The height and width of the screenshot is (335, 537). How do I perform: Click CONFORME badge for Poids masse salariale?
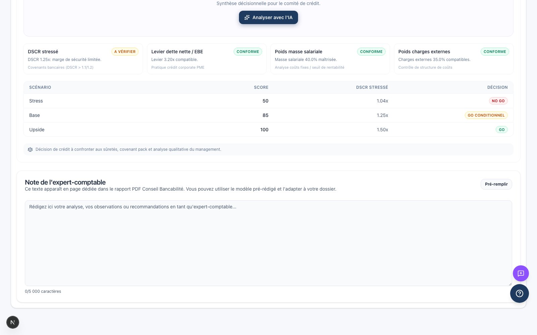371,52
